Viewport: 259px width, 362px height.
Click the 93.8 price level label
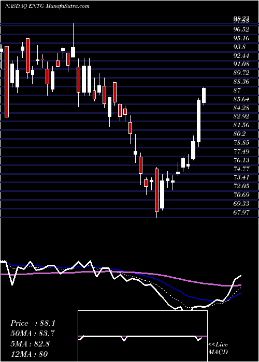(x=239, y=47)
